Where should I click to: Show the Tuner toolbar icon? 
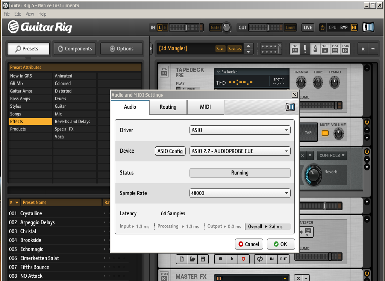click(x=305, y=49)
